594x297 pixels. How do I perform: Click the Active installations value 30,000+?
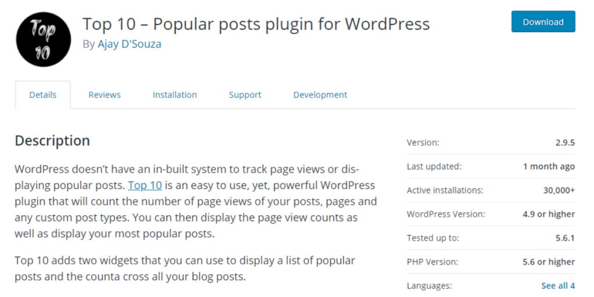[559, 190]
